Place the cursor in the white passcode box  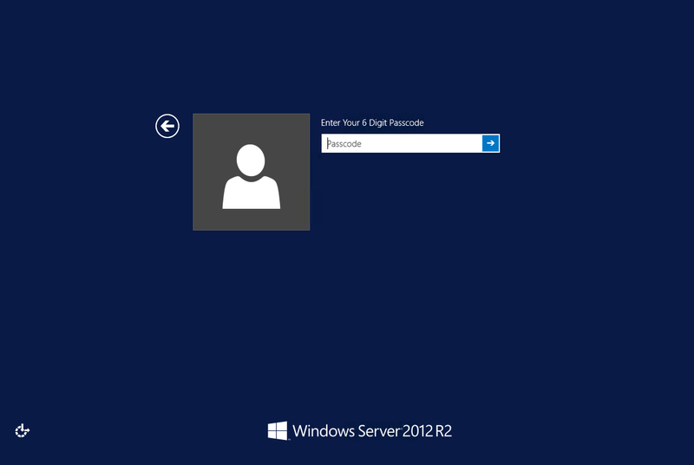pos(402,143)
